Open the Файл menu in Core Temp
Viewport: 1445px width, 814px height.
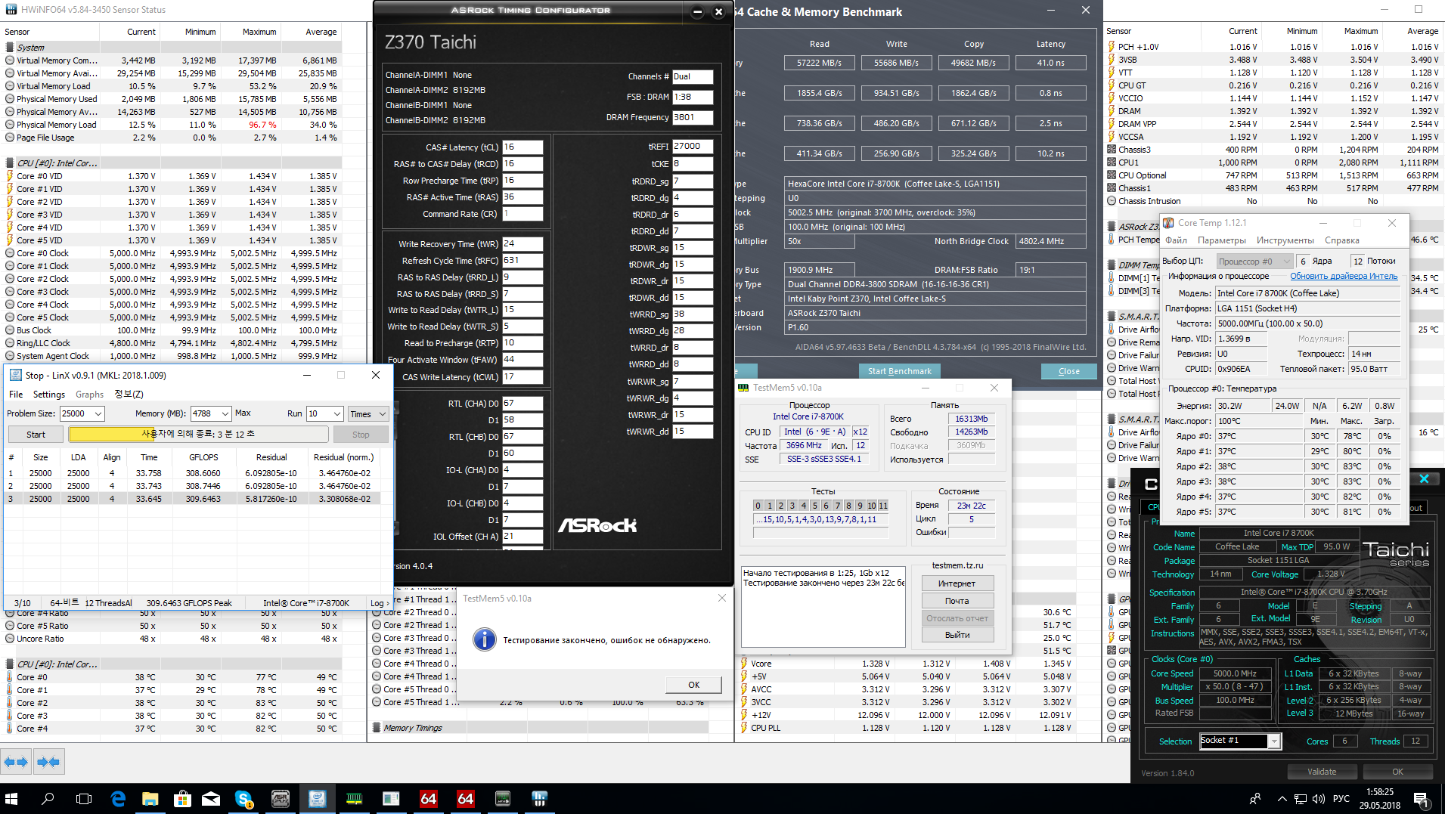point(1176,240)
